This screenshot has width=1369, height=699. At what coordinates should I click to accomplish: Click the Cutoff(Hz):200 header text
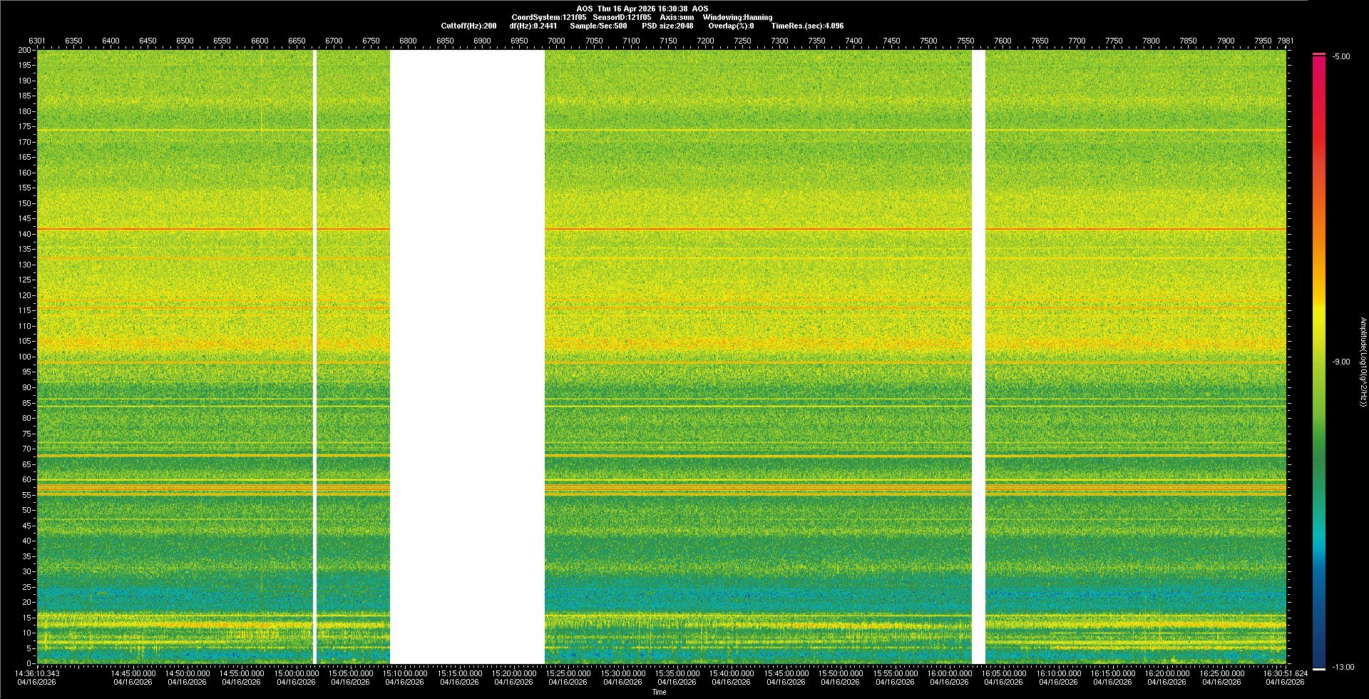(x=468, y=26)
